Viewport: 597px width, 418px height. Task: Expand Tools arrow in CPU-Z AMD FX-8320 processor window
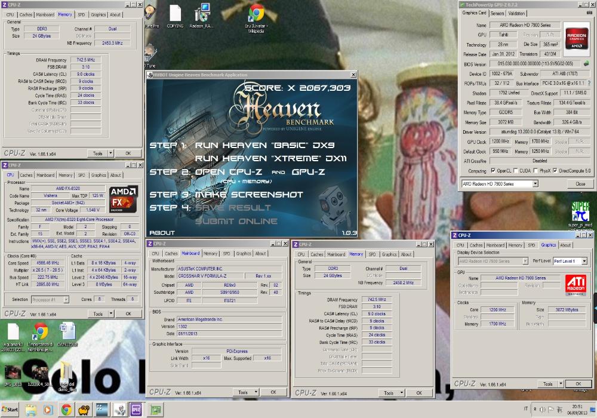point(111,314)
